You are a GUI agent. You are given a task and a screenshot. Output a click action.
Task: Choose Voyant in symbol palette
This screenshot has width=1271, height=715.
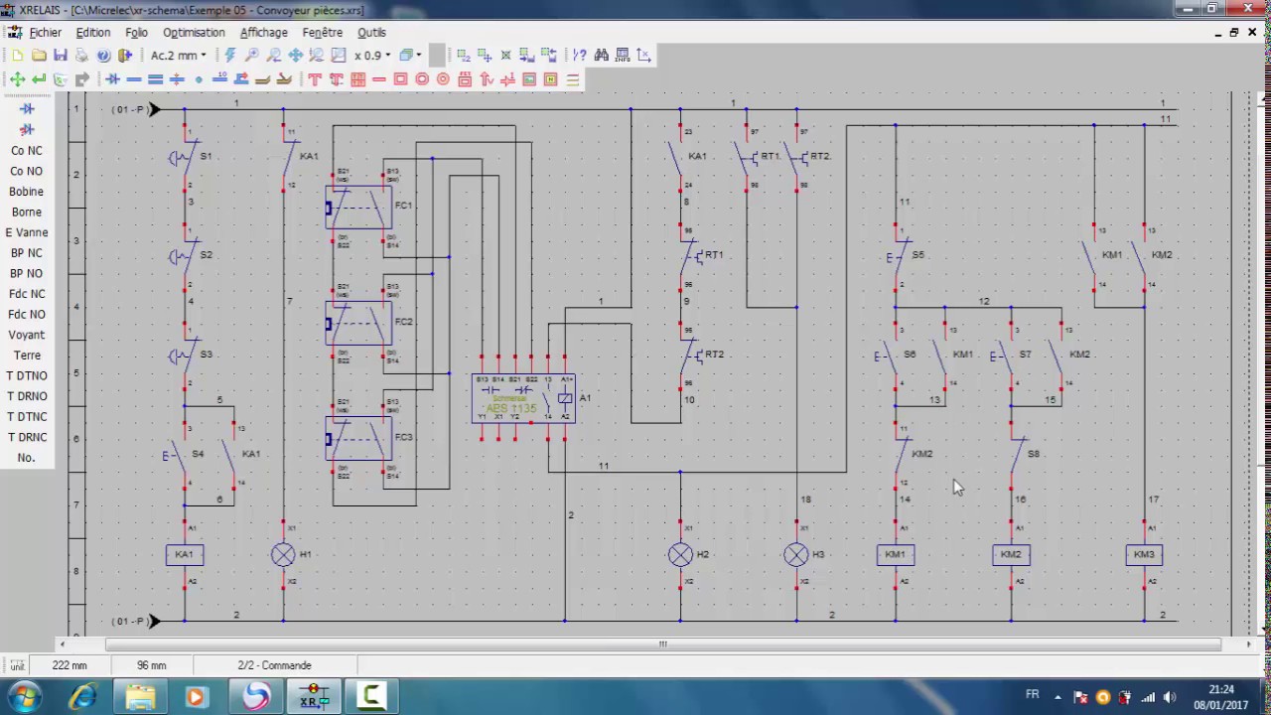tap(27, 335)
